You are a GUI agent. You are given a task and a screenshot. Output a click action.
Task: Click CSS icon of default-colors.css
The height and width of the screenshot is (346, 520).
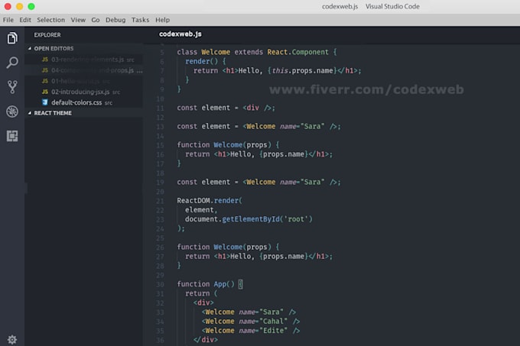(x=45, y=102)
